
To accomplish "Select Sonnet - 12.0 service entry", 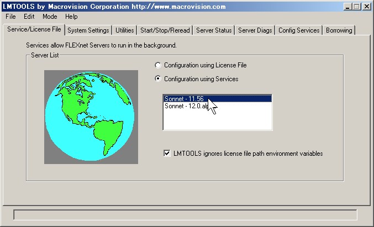I will coord(218,106).
